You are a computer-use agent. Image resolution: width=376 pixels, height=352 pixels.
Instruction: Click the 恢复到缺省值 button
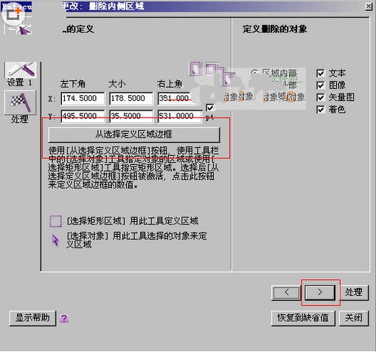point(303,318)
